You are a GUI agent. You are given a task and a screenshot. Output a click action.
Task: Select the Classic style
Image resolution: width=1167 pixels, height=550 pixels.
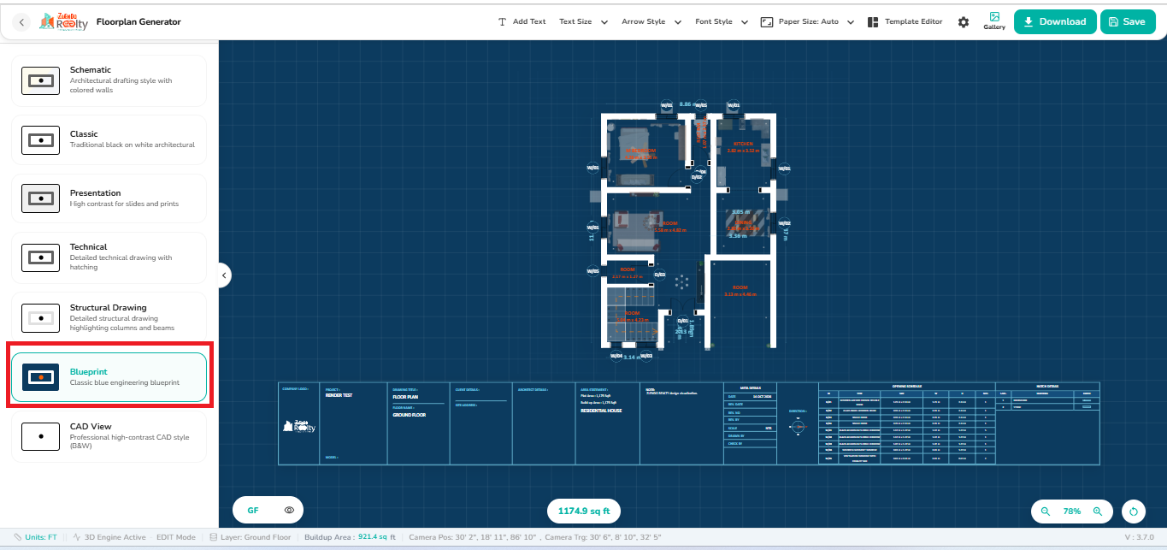(x=109, y=139)
